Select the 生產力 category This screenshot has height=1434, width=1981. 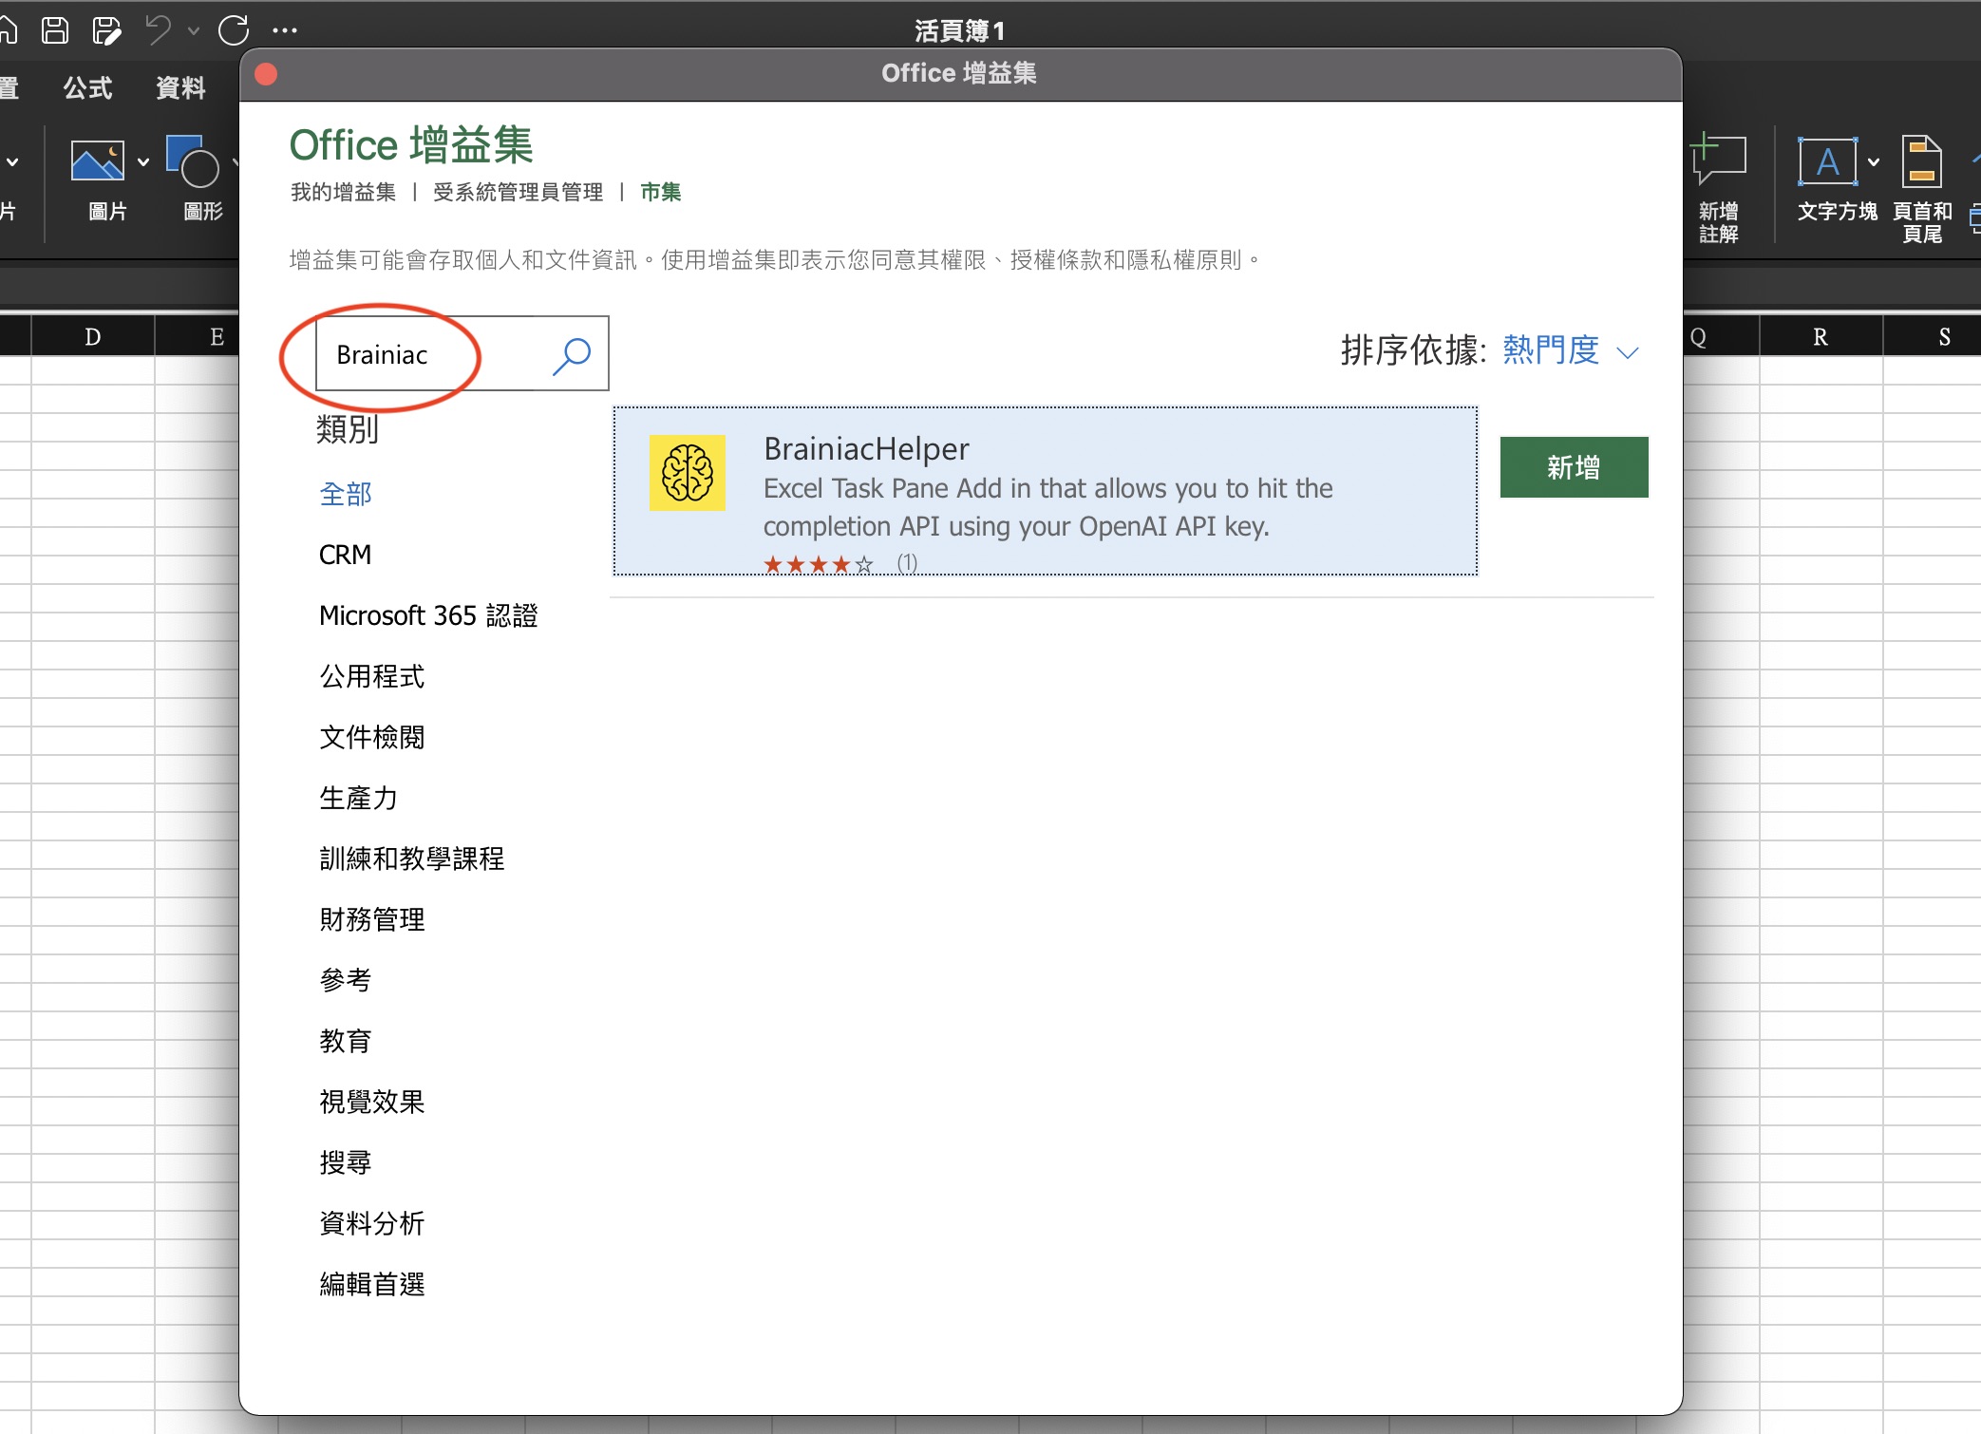tap(358, 798)
